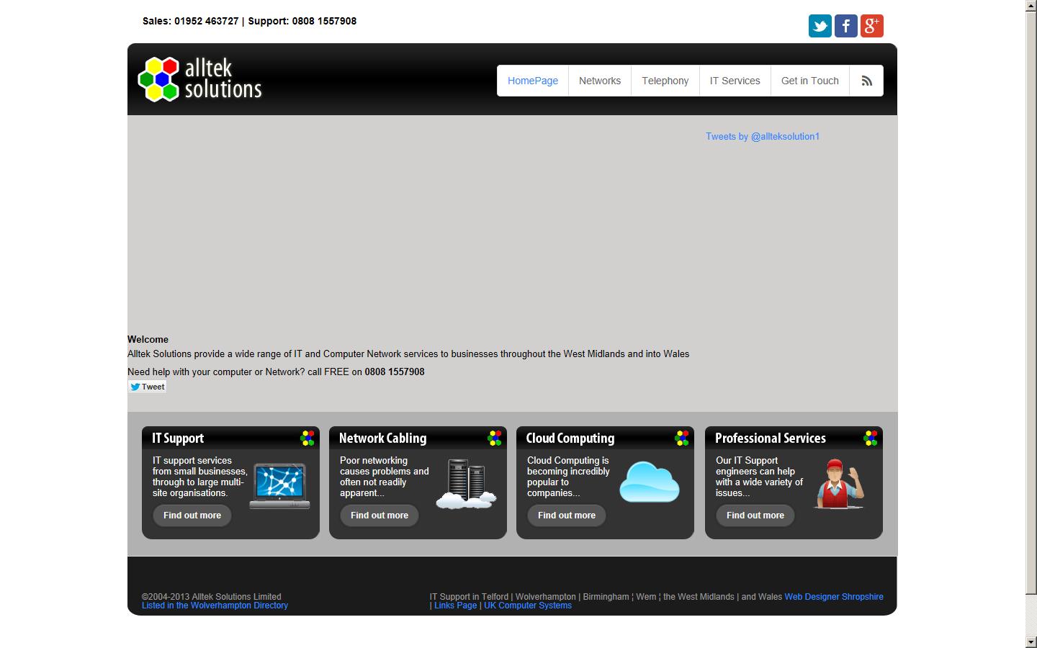Click Find out more under Cloud Computing
The image size is (1037, 648).
pos(567,516)
